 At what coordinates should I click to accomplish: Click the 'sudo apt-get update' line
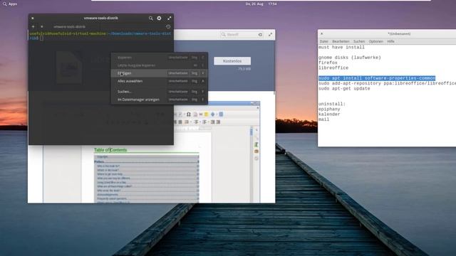[x=344, y=88]
